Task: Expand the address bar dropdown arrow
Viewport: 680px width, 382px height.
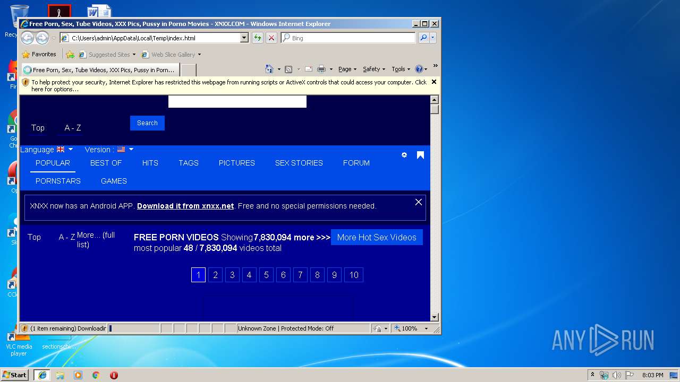Action: pyautogui.click(x=244, y=38)
